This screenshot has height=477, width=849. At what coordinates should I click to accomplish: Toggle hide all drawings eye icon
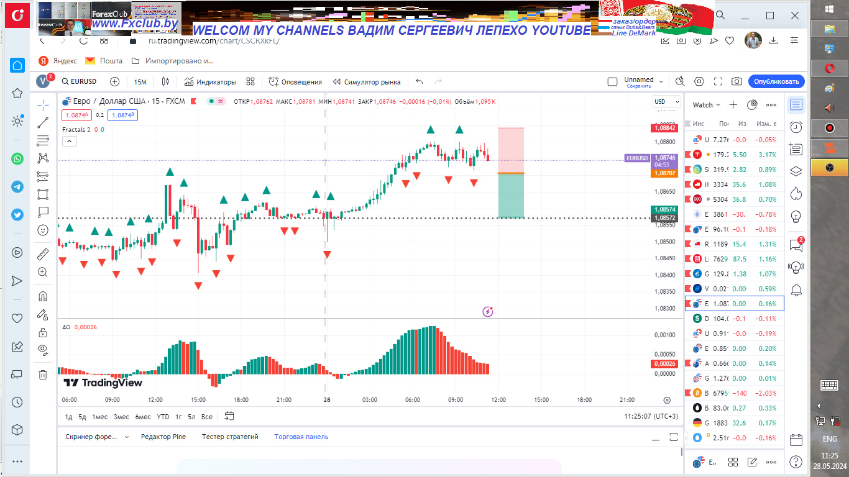tap(43, 350)
